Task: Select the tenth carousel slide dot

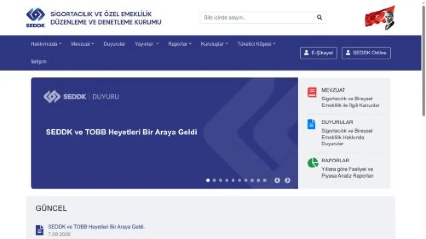Action: coord(265,180)
